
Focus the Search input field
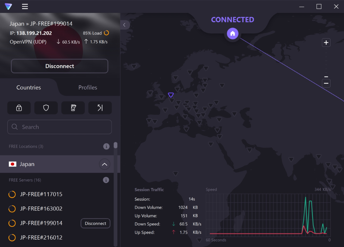(x=60, y=127)
